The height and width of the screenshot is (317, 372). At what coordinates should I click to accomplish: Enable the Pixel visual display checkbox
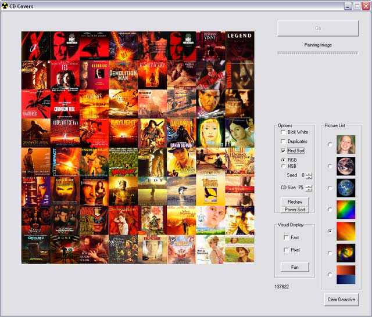tap(287, 250)
